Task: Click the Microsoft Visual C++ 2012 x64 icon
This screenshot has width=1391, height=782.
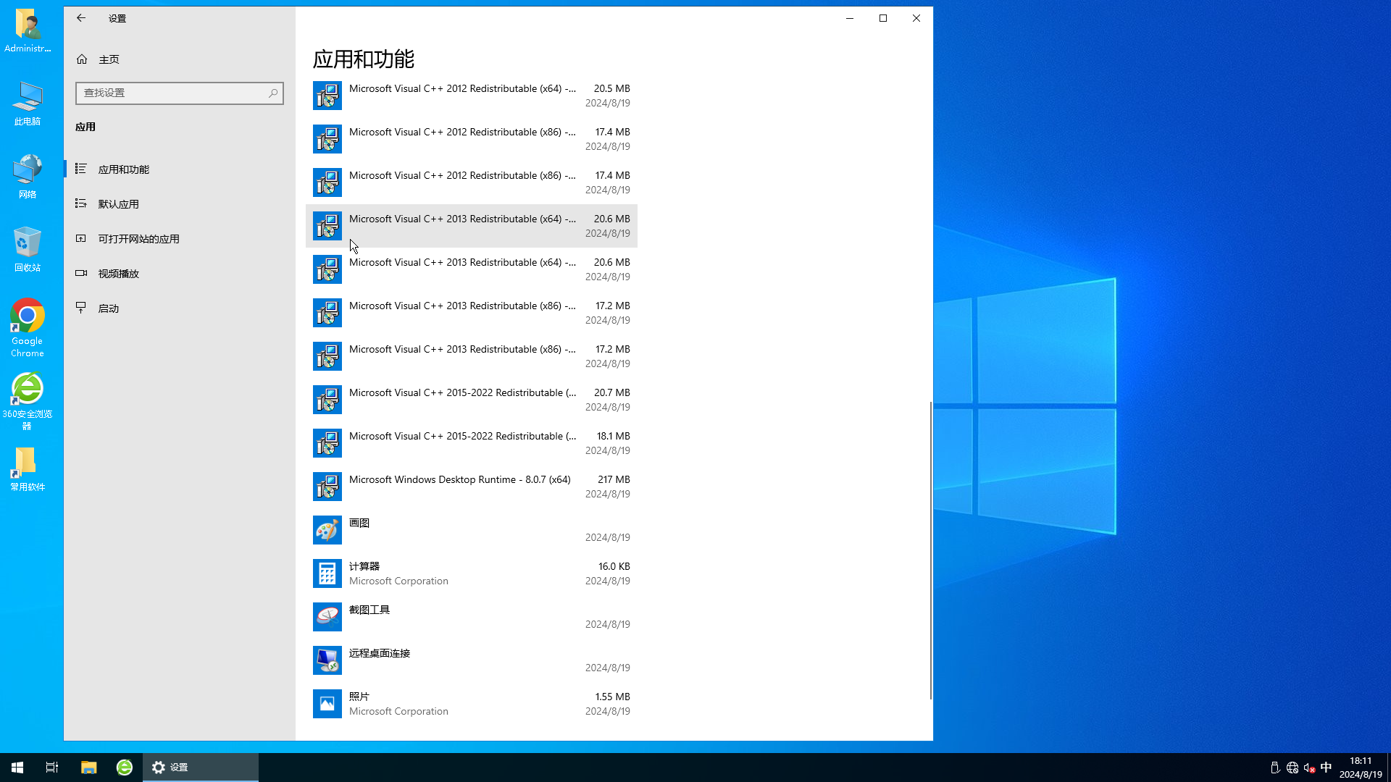Action: 327,96
